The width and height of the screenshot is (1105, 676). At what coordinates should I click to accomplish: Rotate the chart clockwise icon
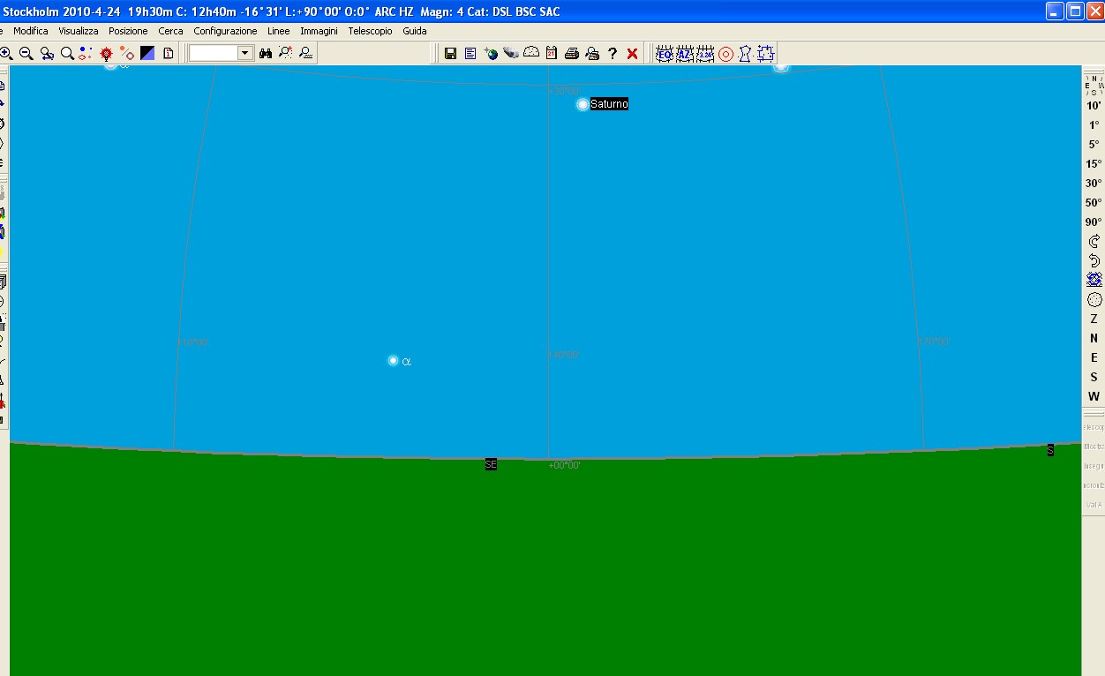click(1094, 242)
